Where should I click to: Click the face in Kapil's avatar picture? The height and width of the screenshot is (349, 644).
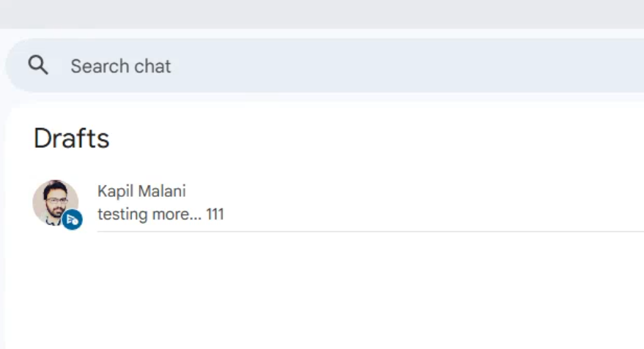coord(56,198)
